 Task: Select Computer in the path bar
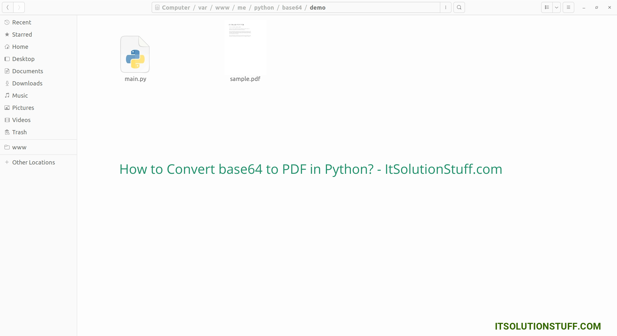click(x=175, y=7)
